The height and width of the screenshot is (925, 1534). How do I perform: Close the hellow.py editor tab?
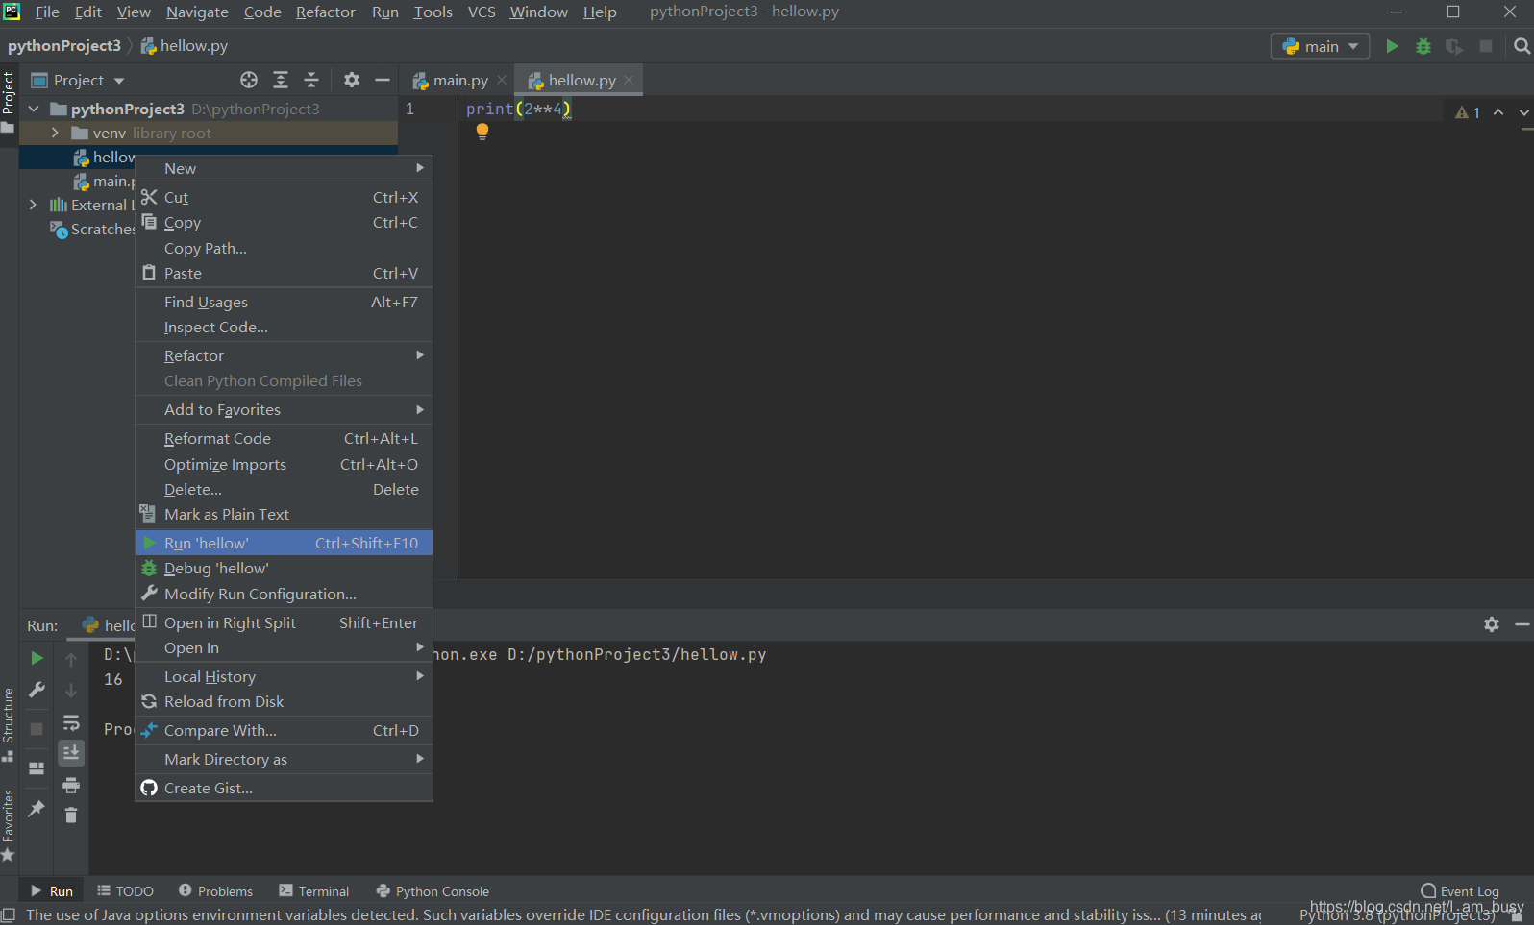point(629,80)
